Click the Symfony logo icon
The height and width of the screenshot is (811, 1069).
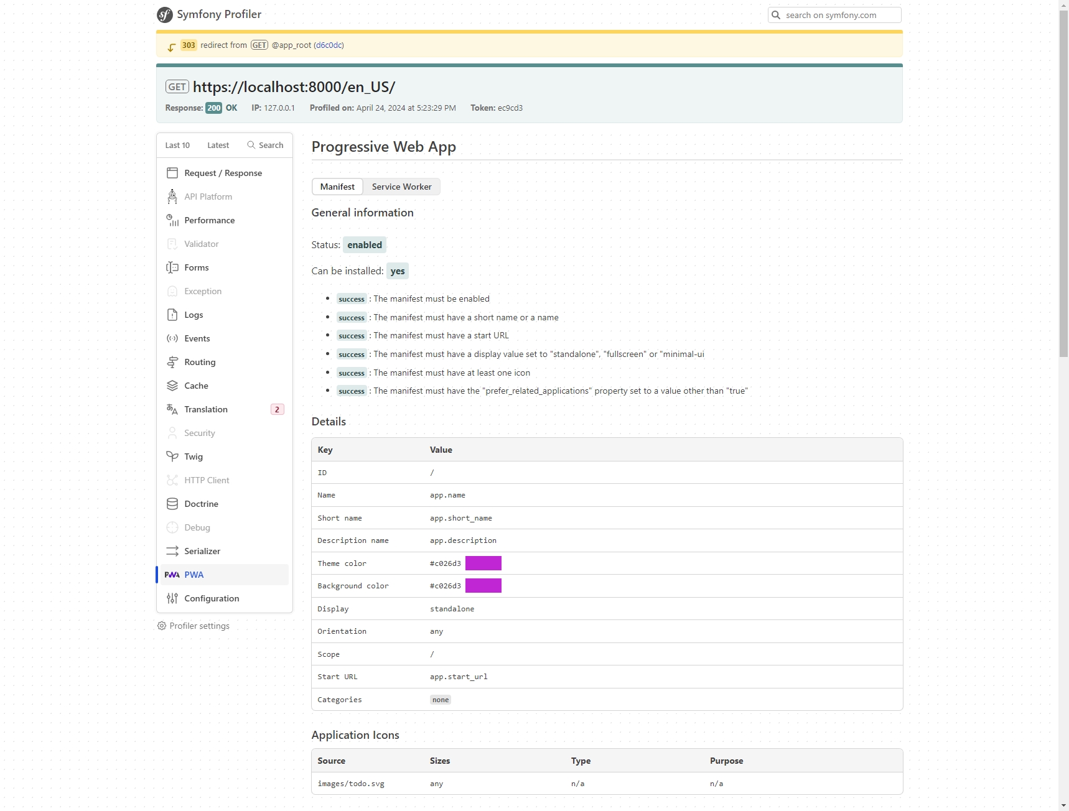point(165,15)
